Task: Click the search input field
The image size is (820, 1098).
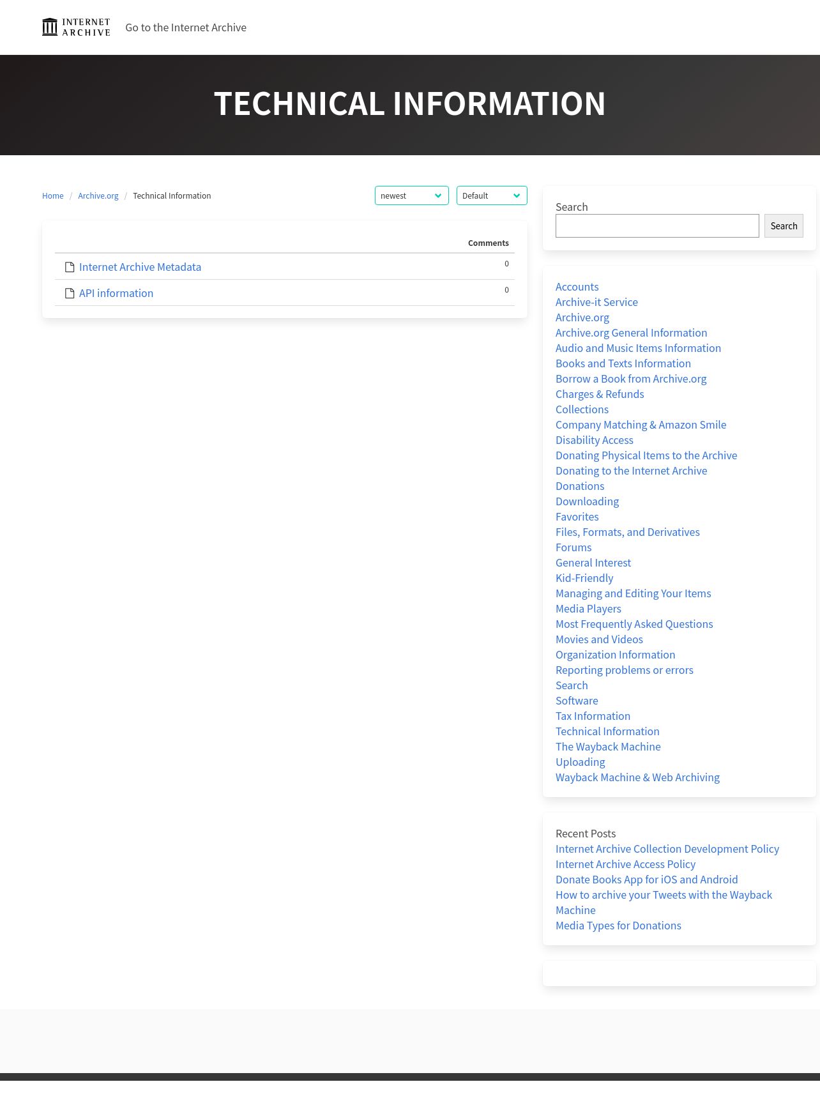Action: pyautogui.click(x=657, y=225)
